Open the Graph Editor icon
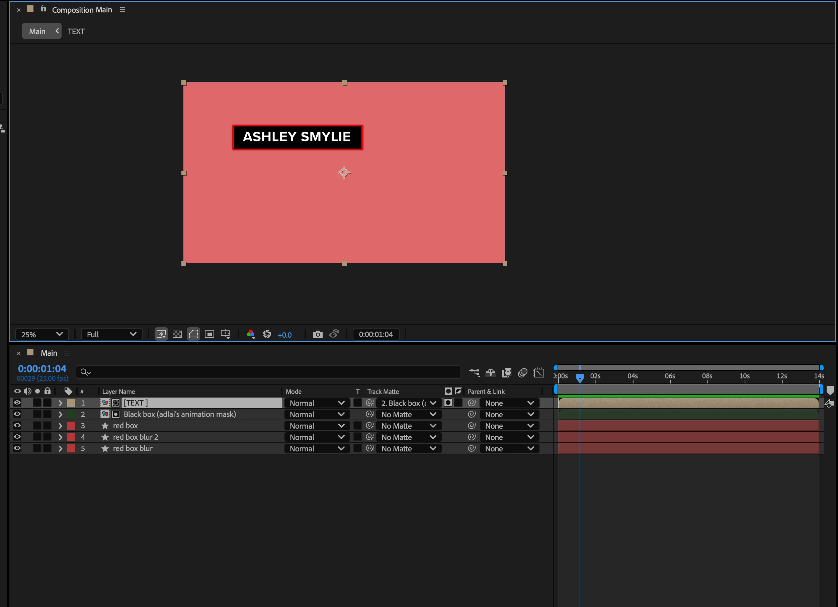The image size is (838, 607). tap(539, 373)
